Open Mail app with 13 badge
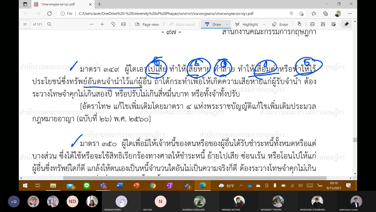376x212 pixels. [70, 186]
